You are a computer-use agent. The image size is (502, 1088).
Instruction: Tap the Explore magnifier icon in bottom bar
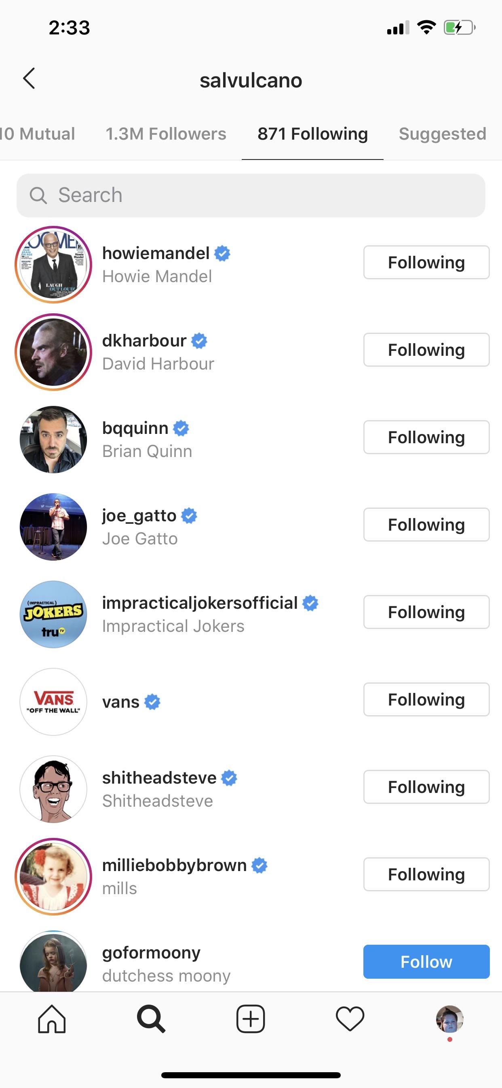coord(151,1019)
